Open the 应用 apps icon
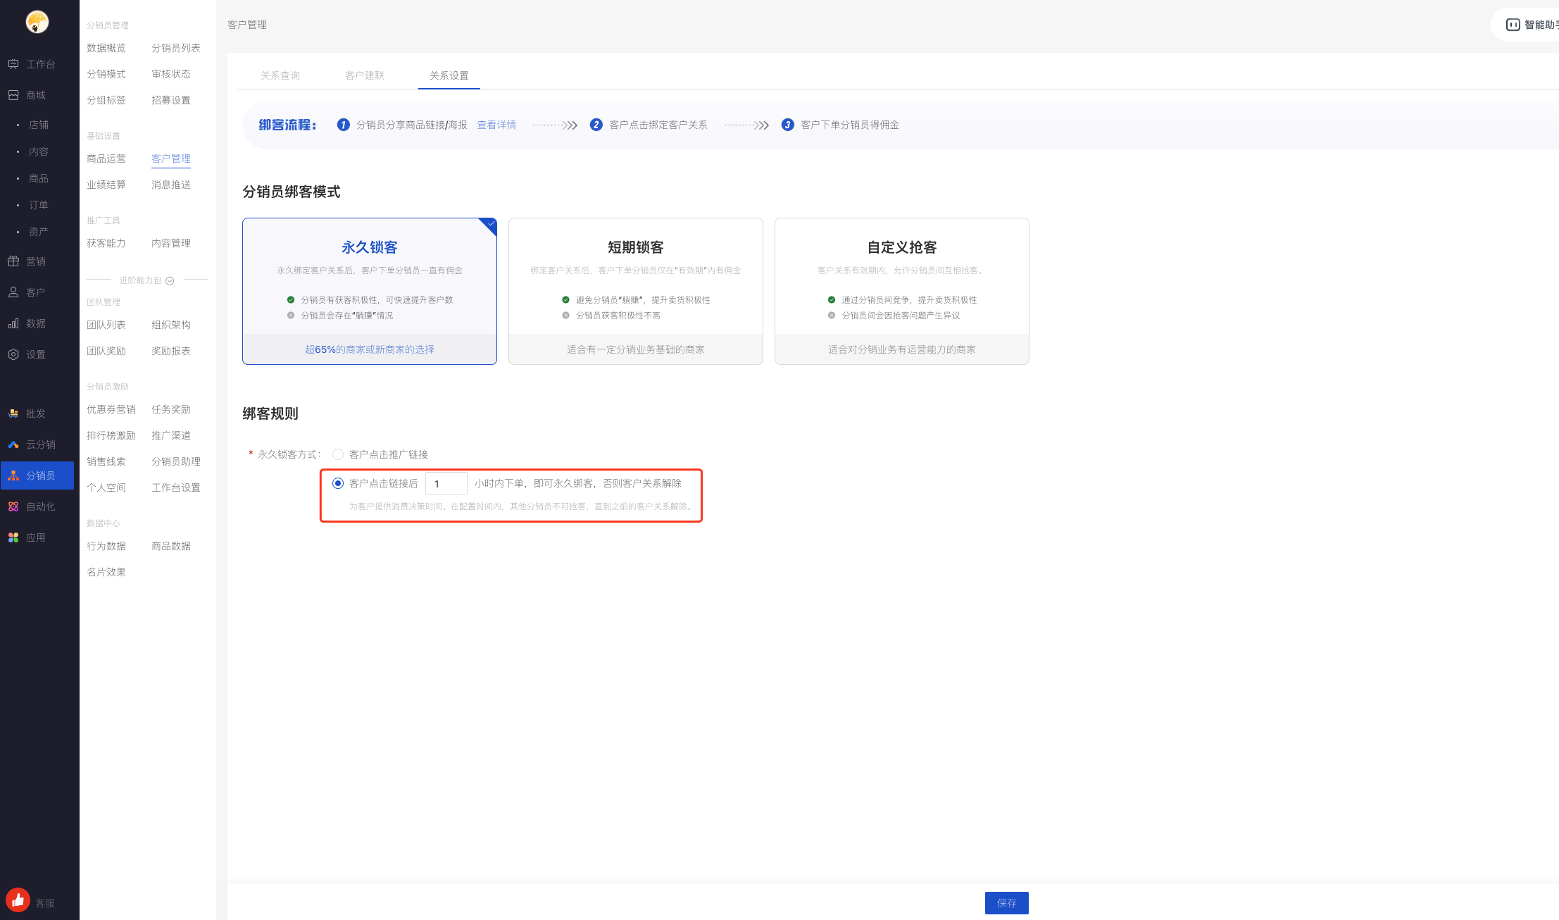This screenshot has width=1559, height=920. click(13, 537)
